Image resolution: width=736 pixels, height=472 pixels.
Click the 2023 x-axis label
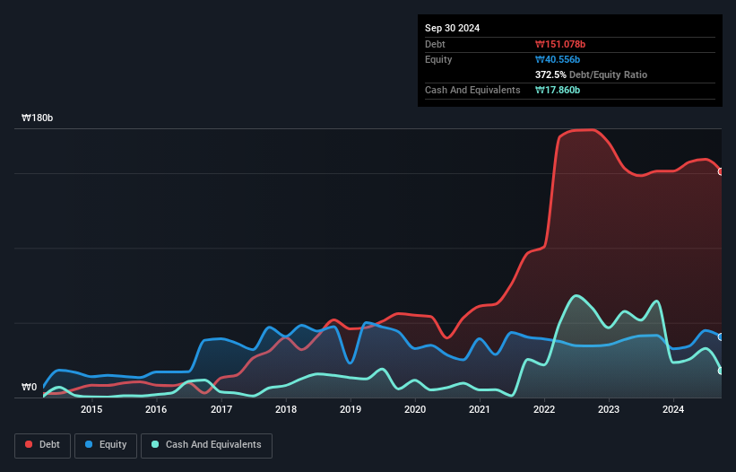pos(609,409)
